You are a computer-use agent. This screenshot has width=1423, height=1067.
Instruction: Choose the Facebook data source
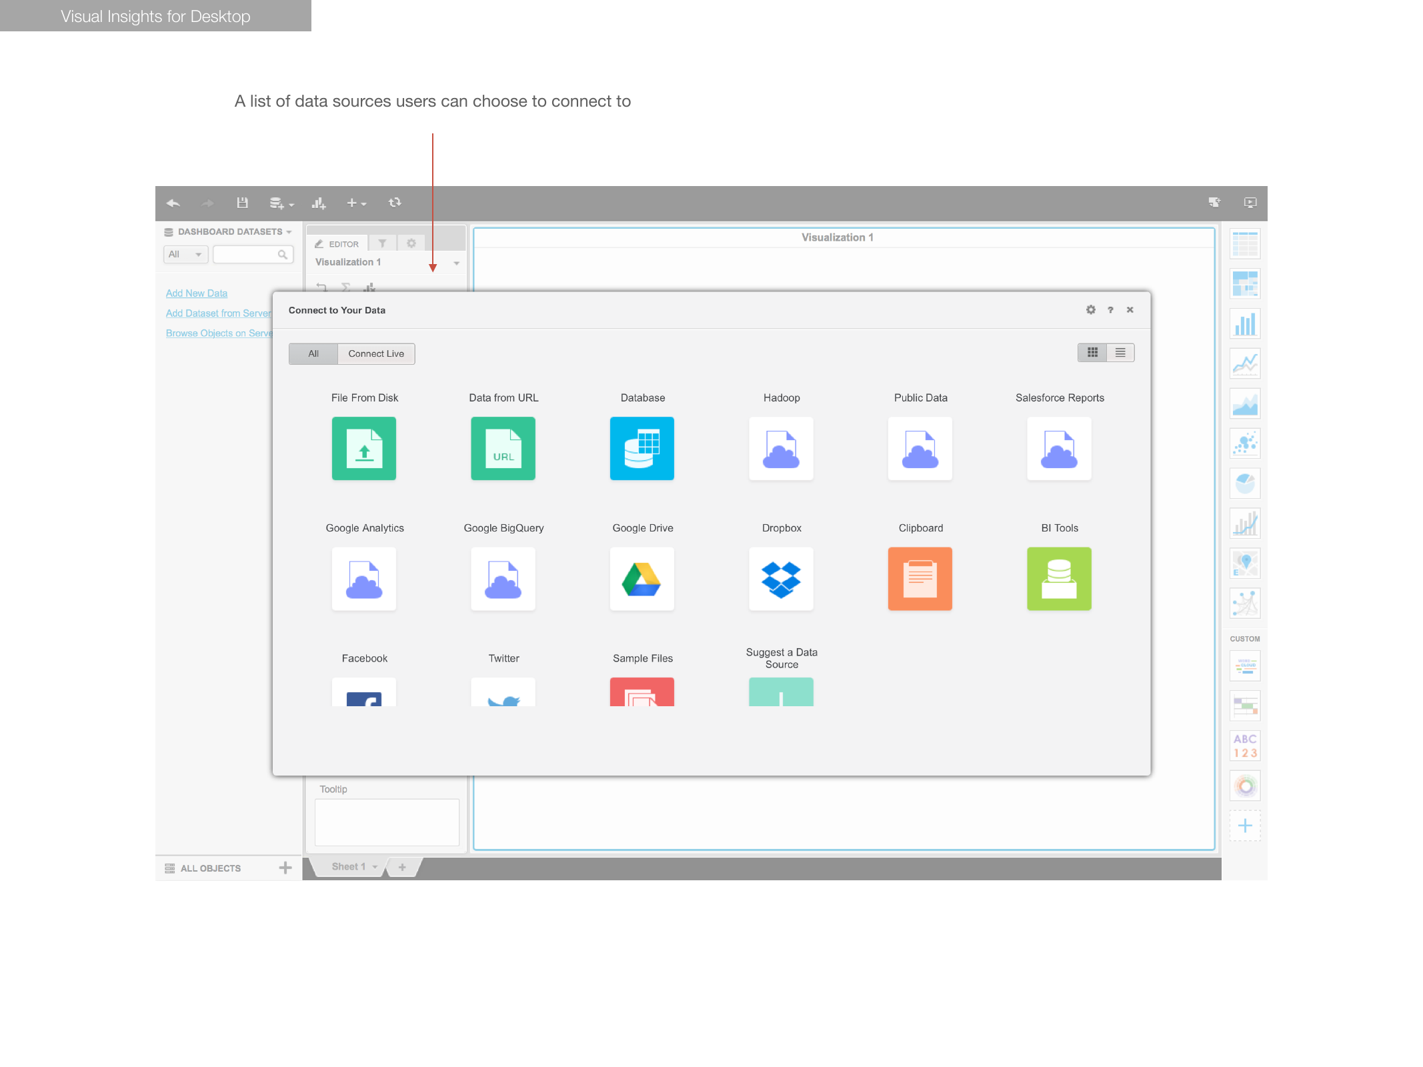[x=364, y=692]
